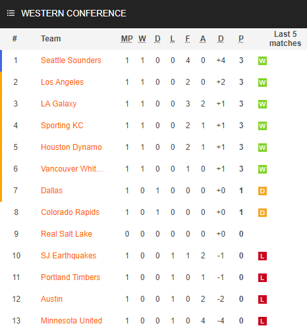Open the Seattle Sounders team link
Image resolution: width=307 pixels, height=332 pixels.
[71, 60]
